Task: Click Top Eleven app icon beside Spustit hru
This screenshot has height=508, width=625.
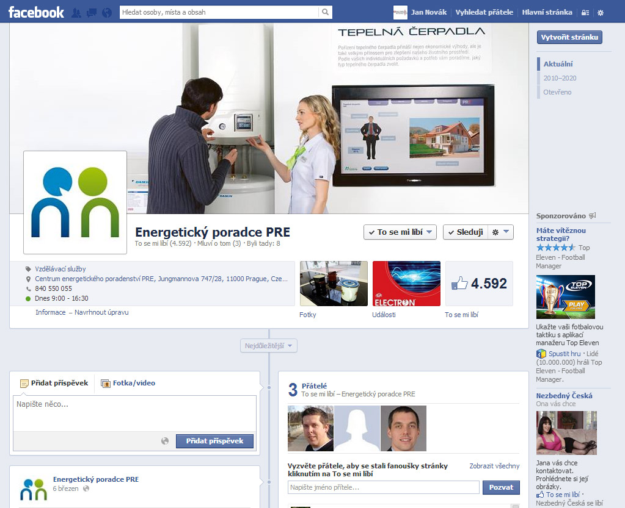Action: click(x=541, y=353)
